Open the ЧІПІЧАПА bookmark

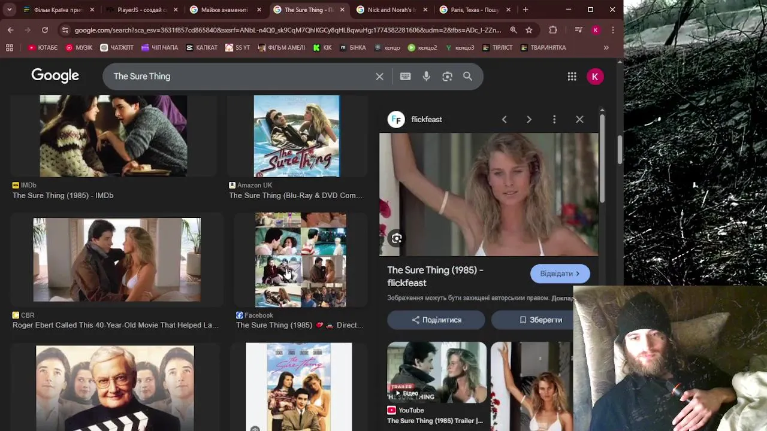160,47
